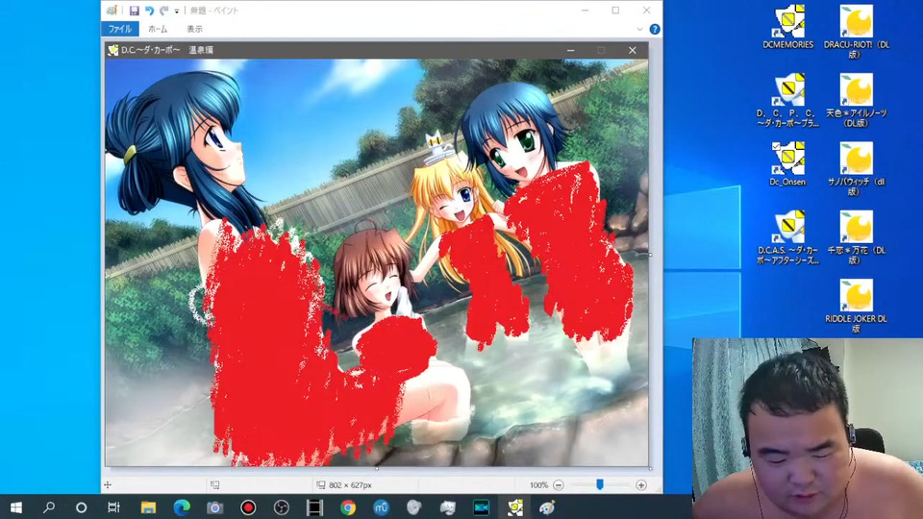Click the cursor position icon in Paint's status bar

pos(108,485)
